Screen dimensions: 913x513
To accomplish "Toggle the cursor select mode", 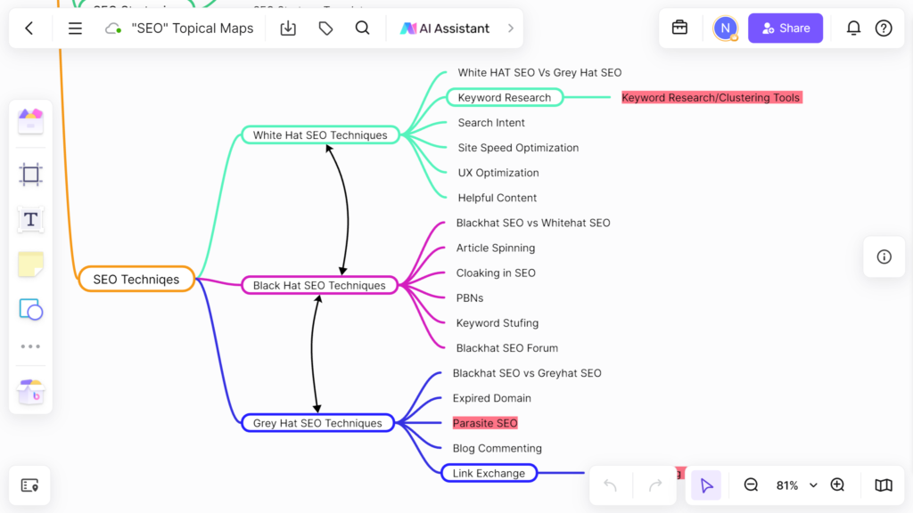I will pyautogui.click(x=706, y=485).
